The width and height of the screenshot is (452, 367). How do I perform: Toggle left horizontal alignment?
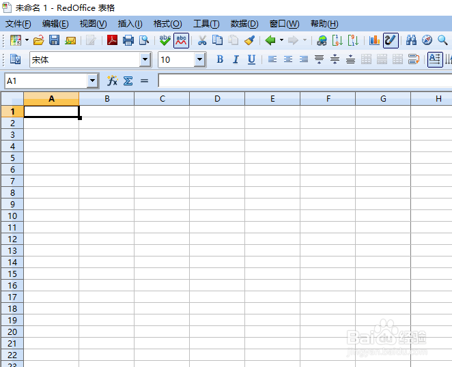click(x=272, y=59)
